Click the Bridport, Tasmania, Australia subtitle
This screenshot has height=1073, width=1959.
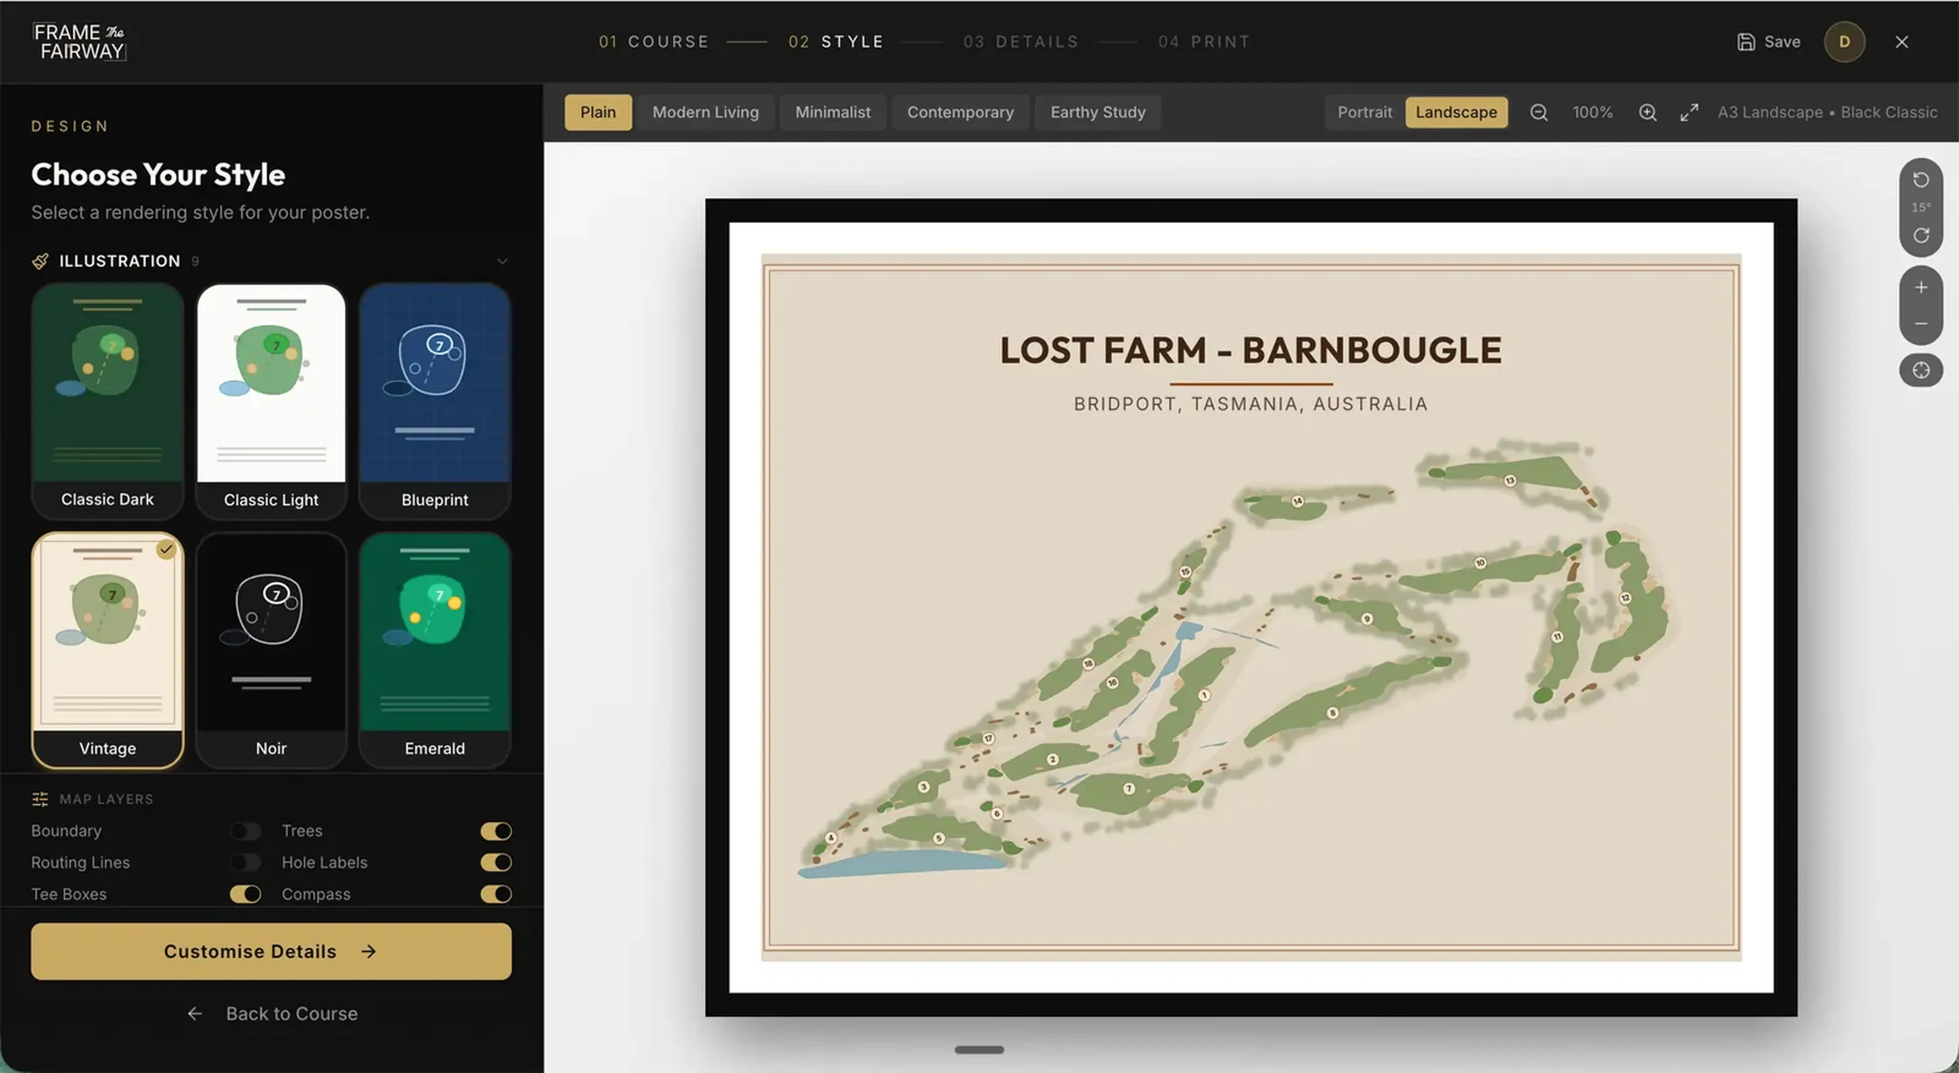coord(1251,404)
